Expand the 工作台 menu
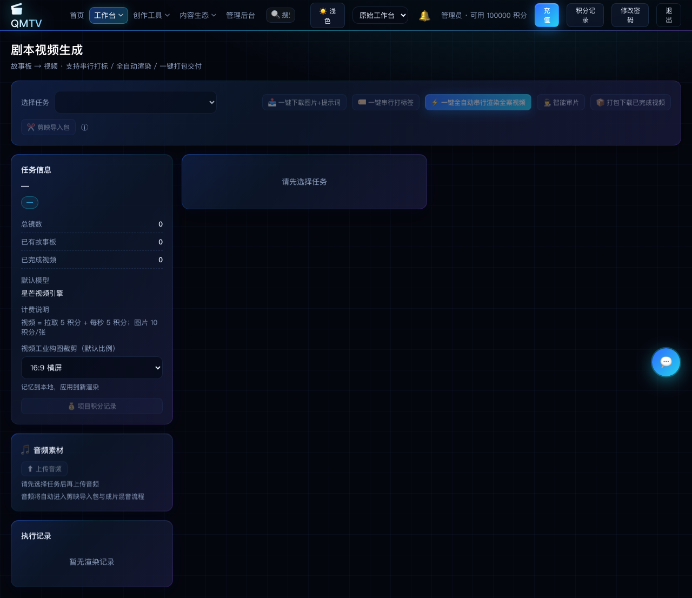Viewport: 692px width, 598px height. point(109,15)
